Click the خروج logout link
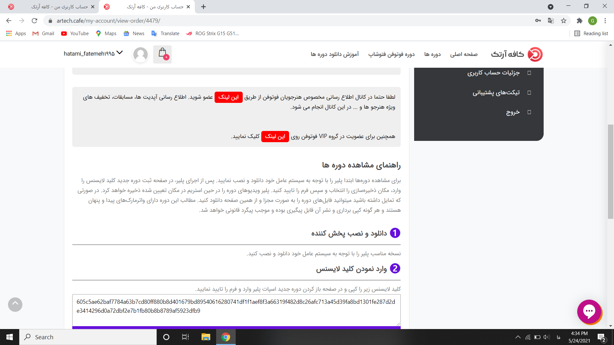Viewport: 614px width, 345px height. pos(513,112)
